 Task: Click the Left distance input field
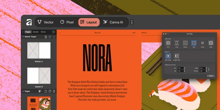180,68
